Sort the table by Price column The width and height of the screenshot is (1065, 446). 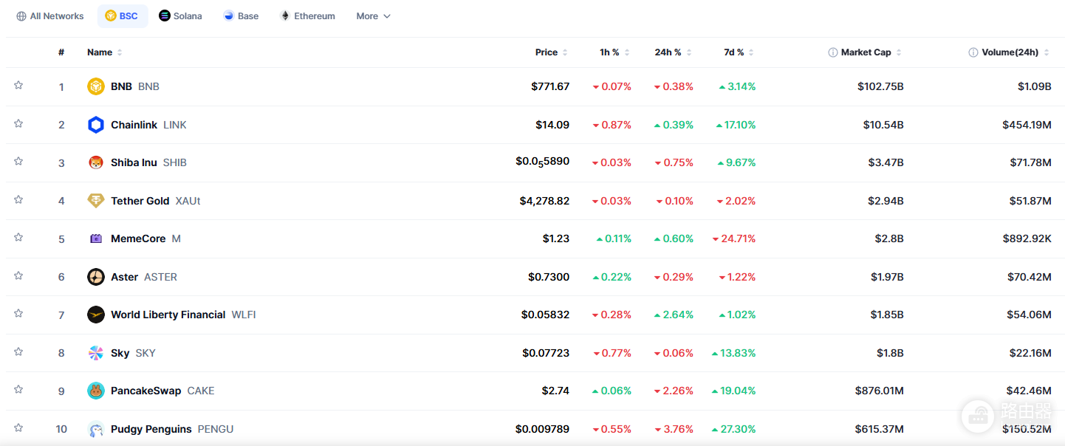pyautogui.click(x=552, y=52)
